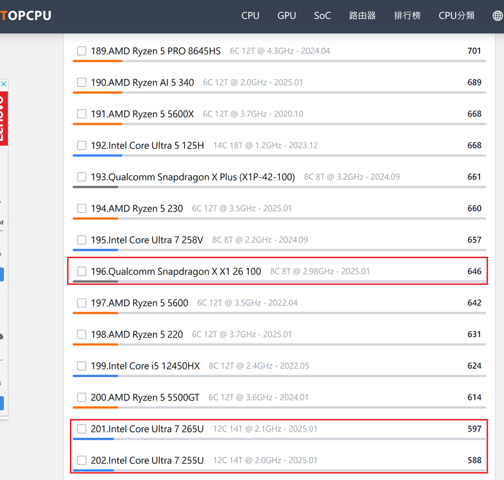Check the Intel Core Ultra 7 255U box
The width and height of the screenshot is (504, 480).
click(x=81, y=461)
